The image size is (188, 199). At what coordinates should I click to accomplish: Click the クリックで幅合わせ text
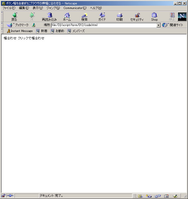31,38
